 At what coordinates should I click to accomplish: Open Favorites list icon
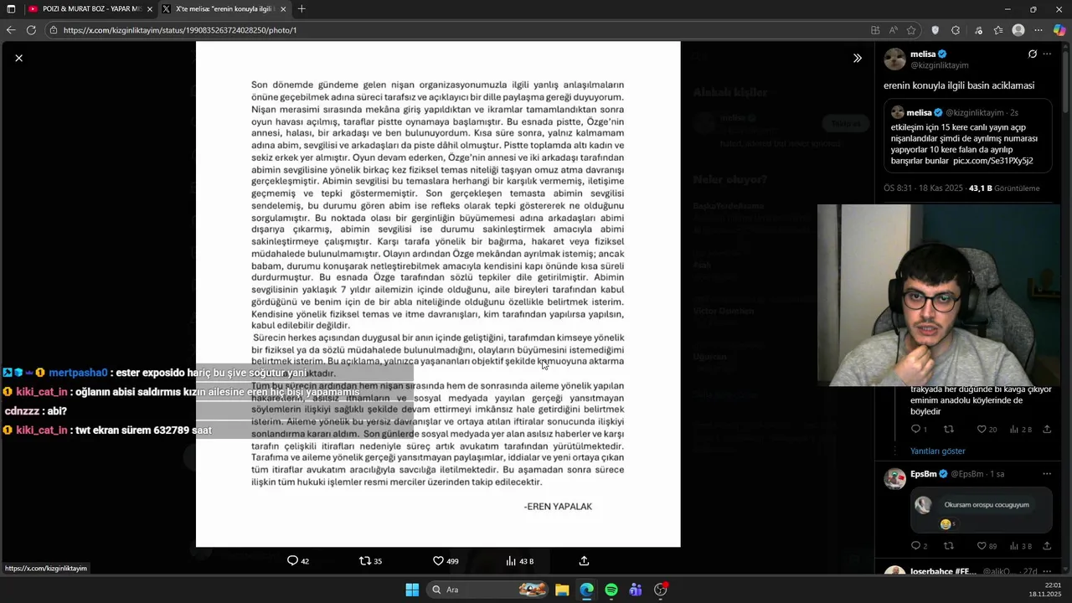point(998,30)
